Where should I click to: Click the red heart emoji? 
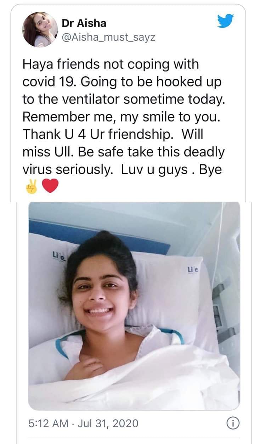tap(50, 186)
